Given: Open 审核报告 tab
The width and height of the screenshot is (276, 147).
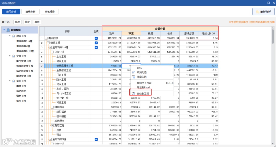Looking at the screenshot, I should click(x=50, y=11).
